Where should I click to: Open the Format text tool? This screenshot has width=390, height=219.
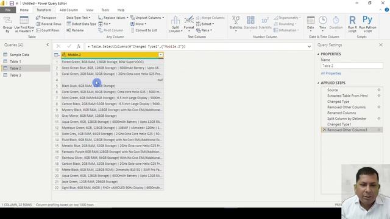tap(189, 24)
